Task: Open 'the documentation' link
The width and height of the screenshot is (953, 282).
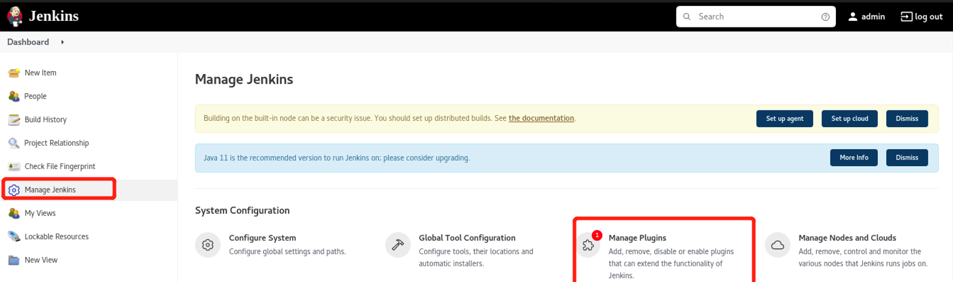Action: point(541,118)
